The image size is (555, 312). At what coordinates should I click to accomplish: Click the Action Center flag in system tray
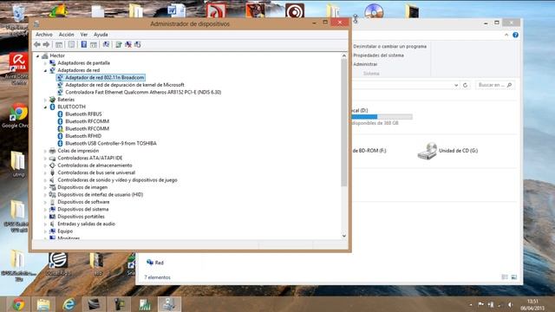tap(480, 304)
